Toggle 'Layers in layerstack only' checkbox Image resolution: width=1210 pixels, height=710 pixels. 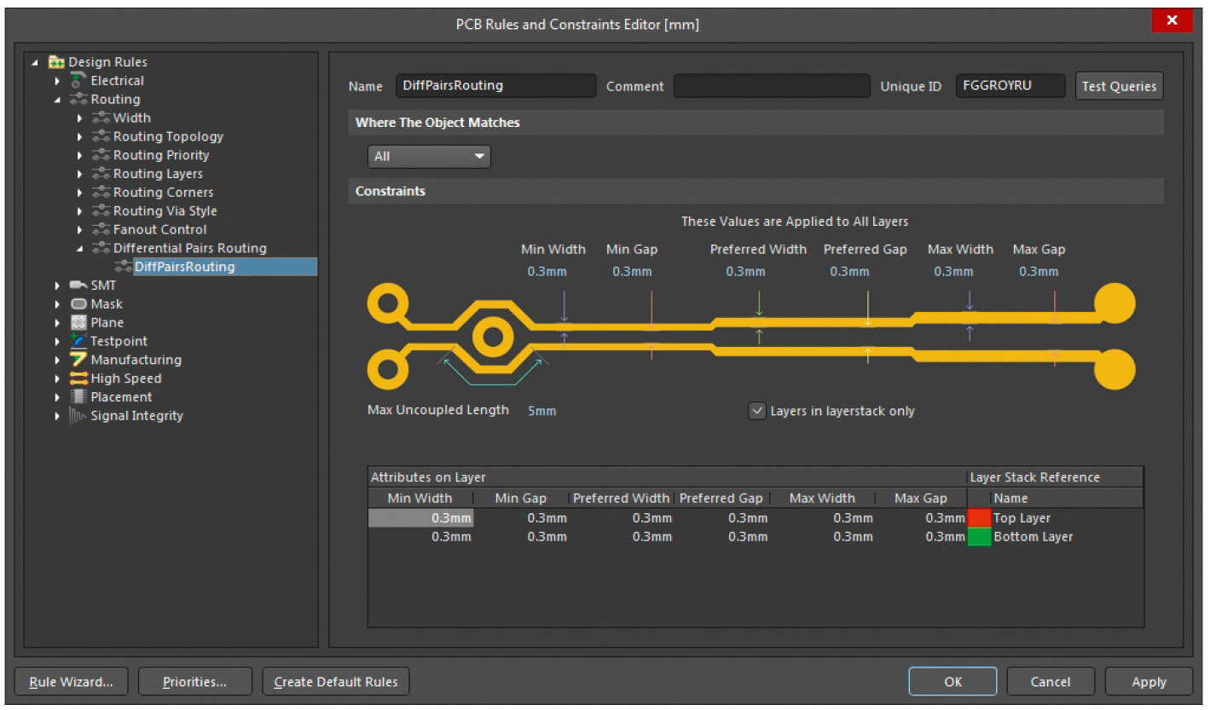point(756,411)
